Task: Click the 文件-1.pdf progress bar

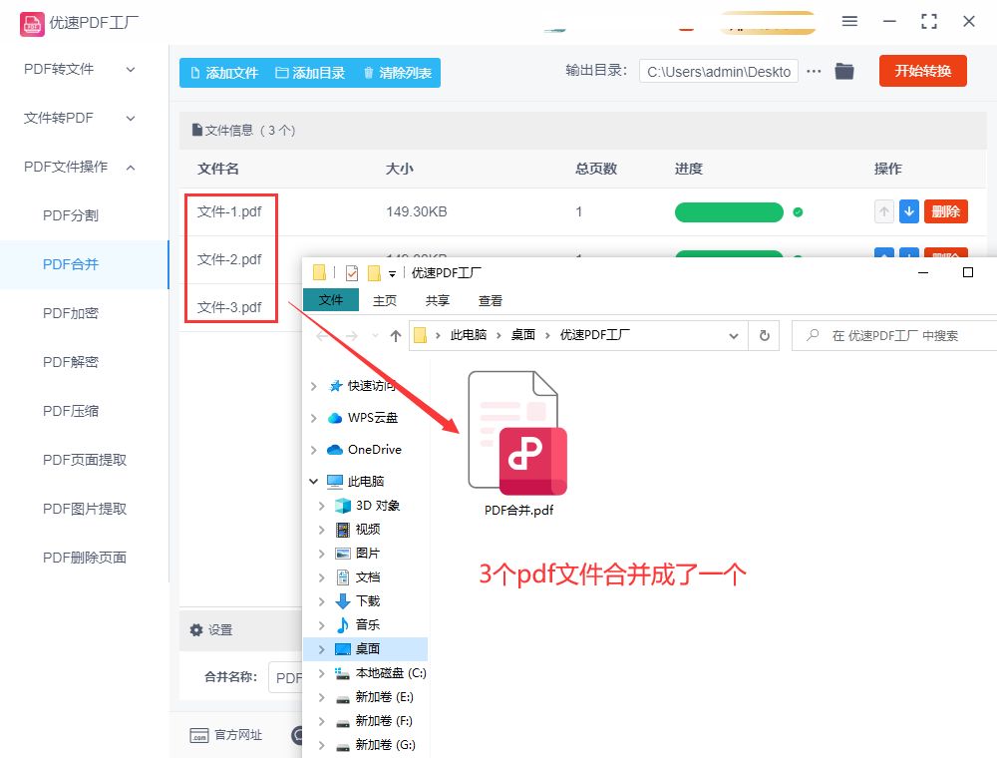Action: (729, 212)
